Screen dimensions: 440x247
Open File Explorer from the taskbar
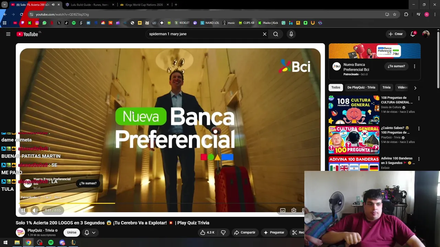[17, 243]
